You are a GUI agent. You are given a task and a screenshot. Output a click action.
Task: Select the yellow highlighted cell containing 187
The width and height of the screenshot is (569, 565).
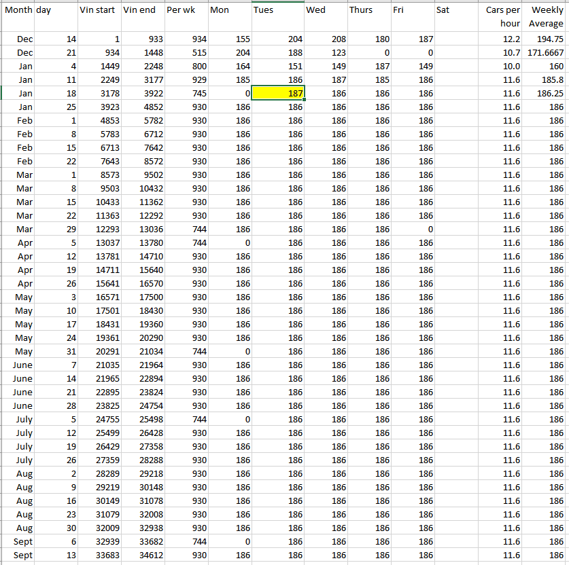coord(277,93)
